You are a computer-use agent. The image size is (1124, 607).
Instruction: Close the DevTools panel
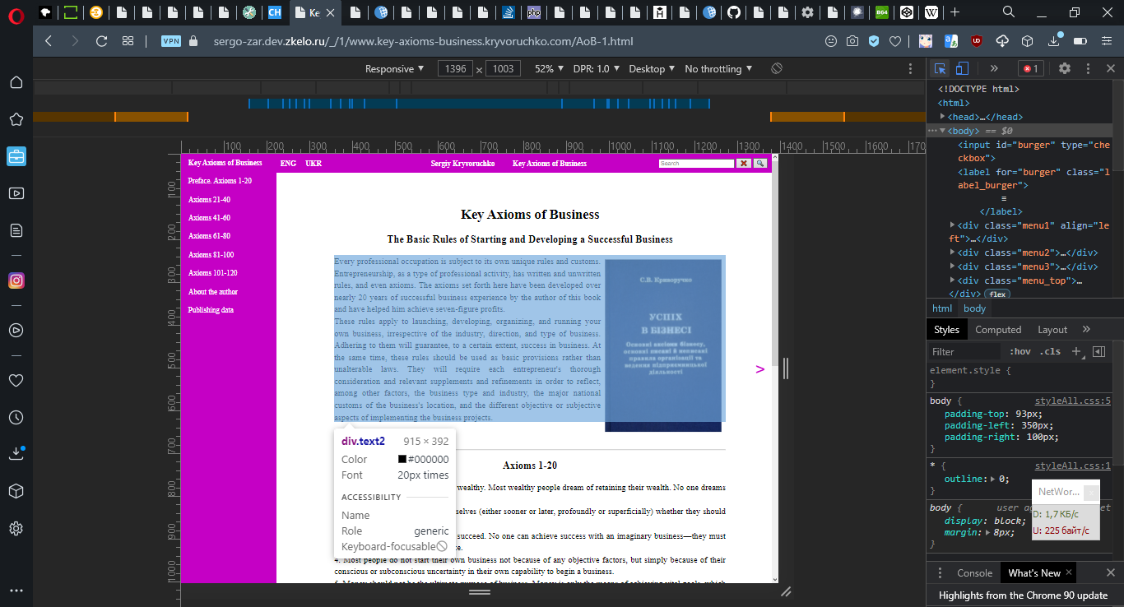pyautogui.click(x=1111, y=69)
